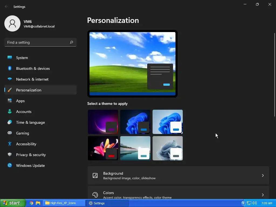Click the volume speaker tray icon
Viewport: 276px width, 207px height.
tap(254, 203)
